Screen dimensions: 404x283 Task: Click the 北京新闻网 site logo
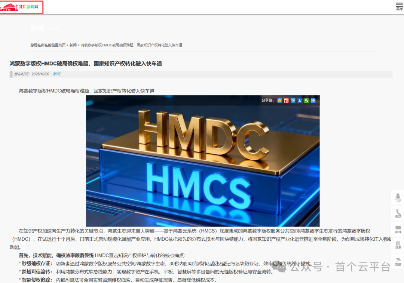[x=22, y=7]
